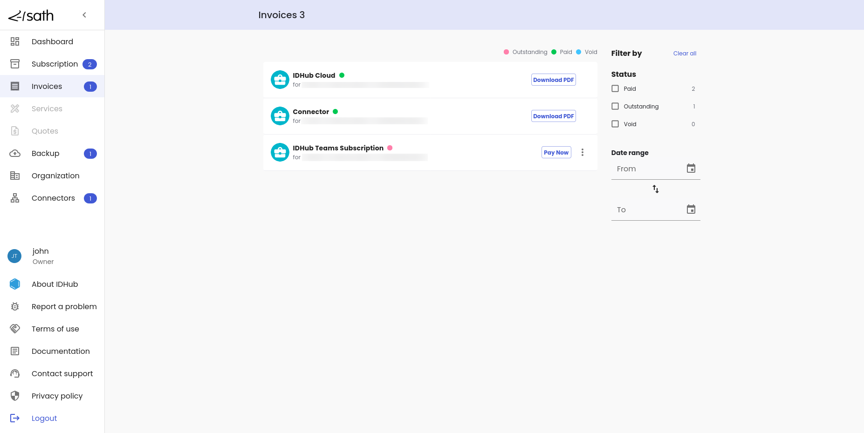The width and height of the screenshot is (864, 433).
Task: Open the three-dot menu for IDHub Teams Subscription
Action: [582, 152]
